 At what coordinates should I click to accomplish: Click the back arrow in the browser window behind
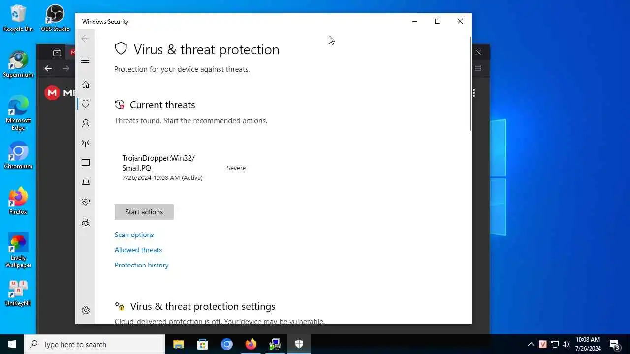[x=48, y=68]
